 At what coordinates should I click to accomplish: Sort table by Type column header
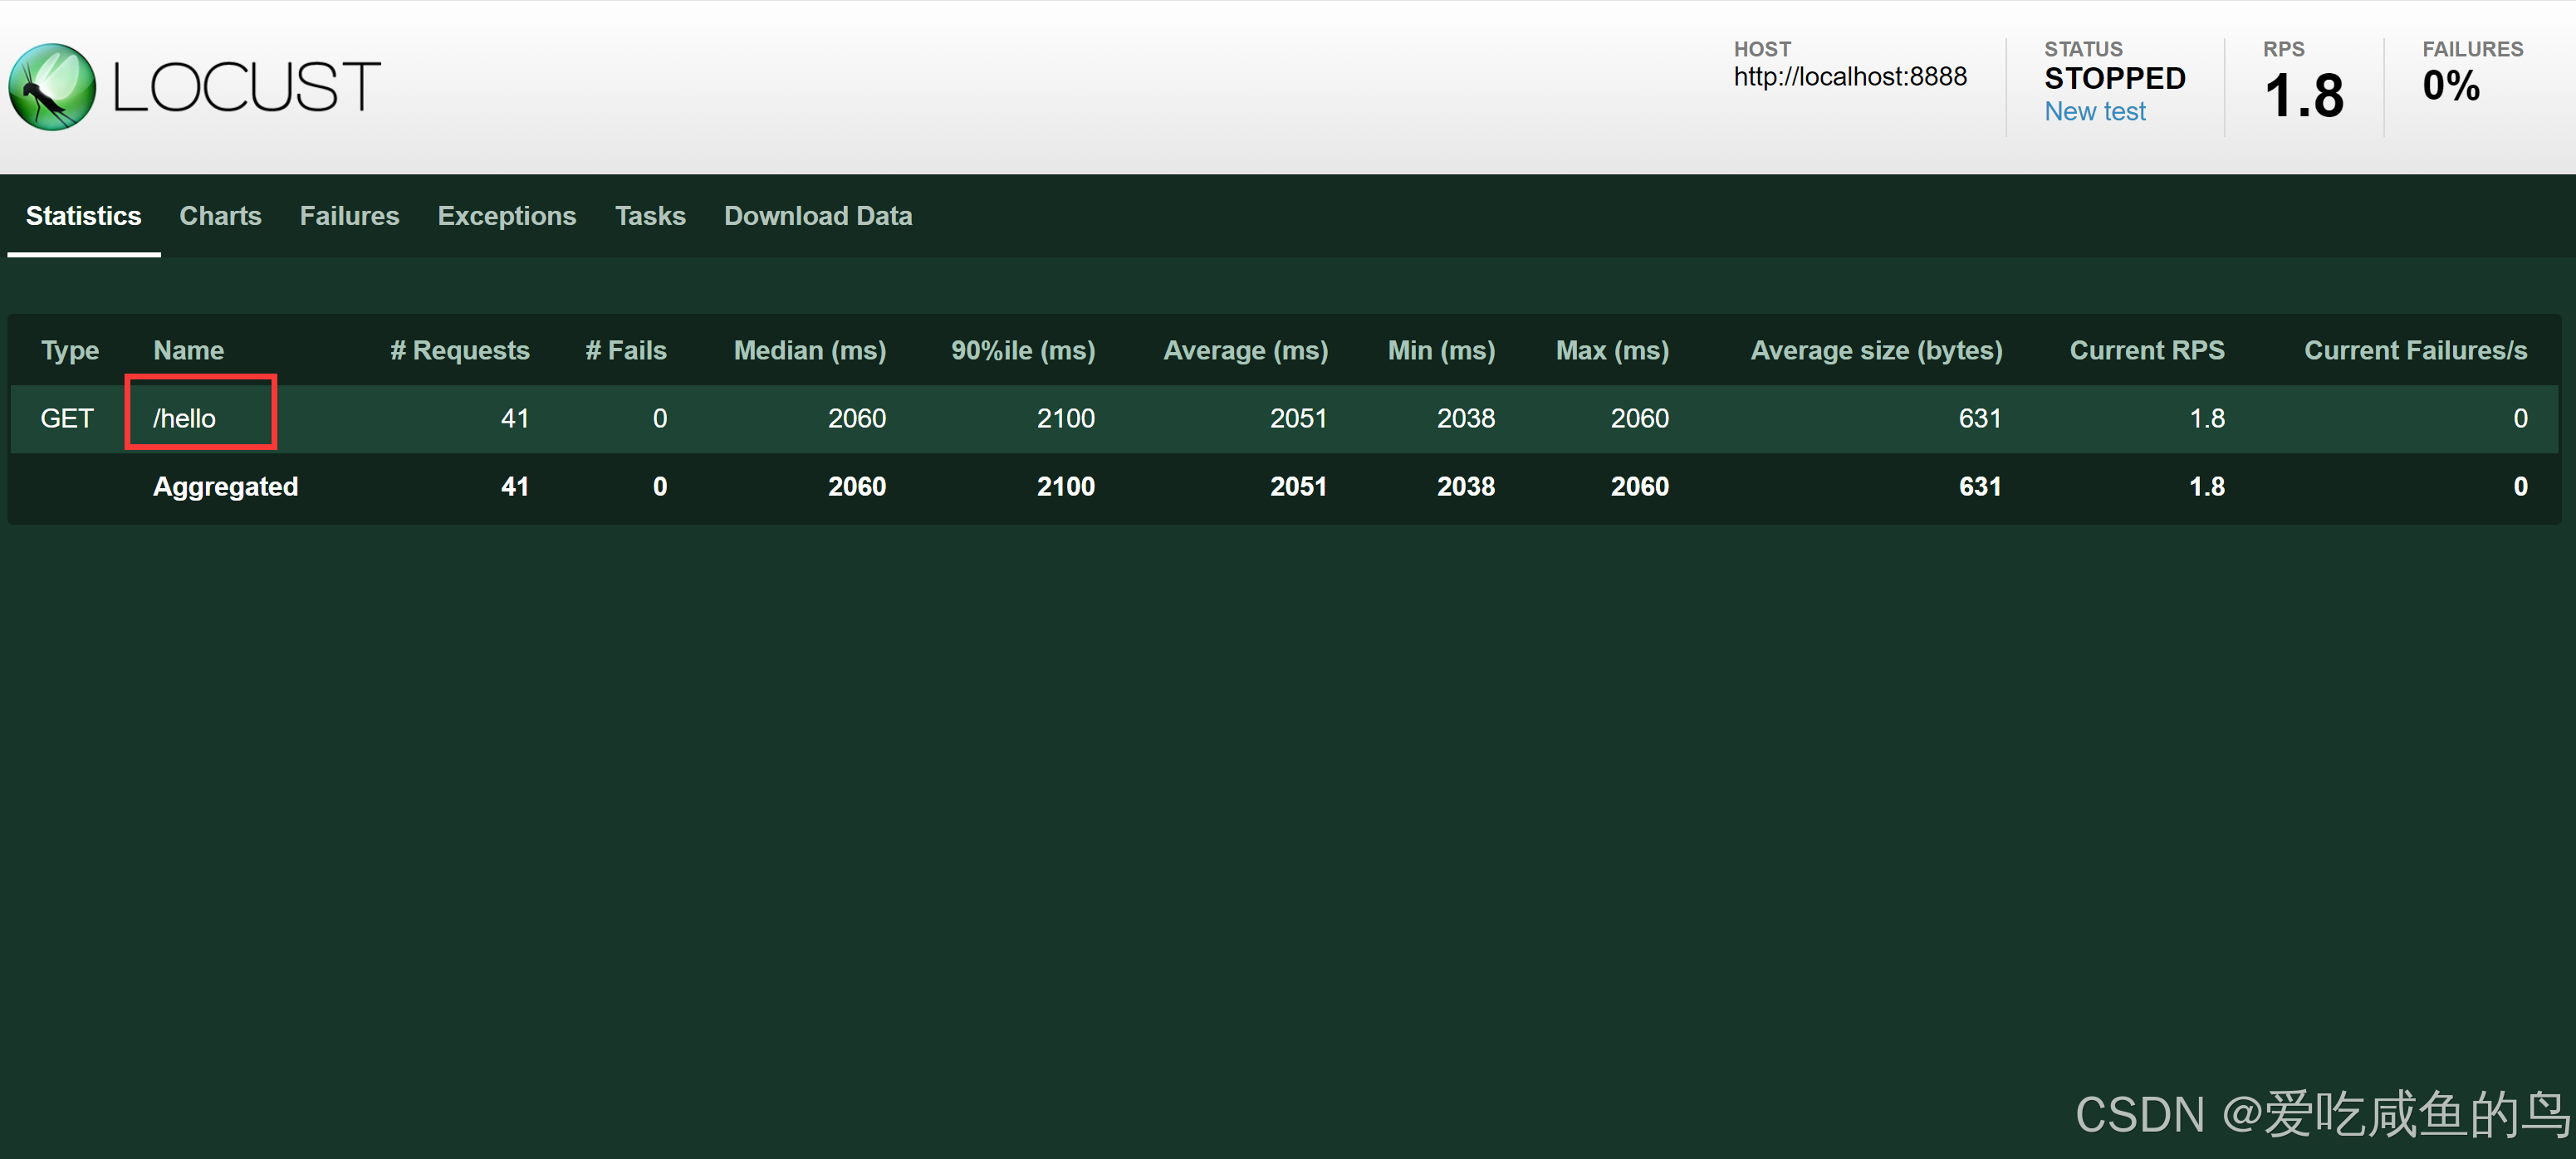[70, 351]
